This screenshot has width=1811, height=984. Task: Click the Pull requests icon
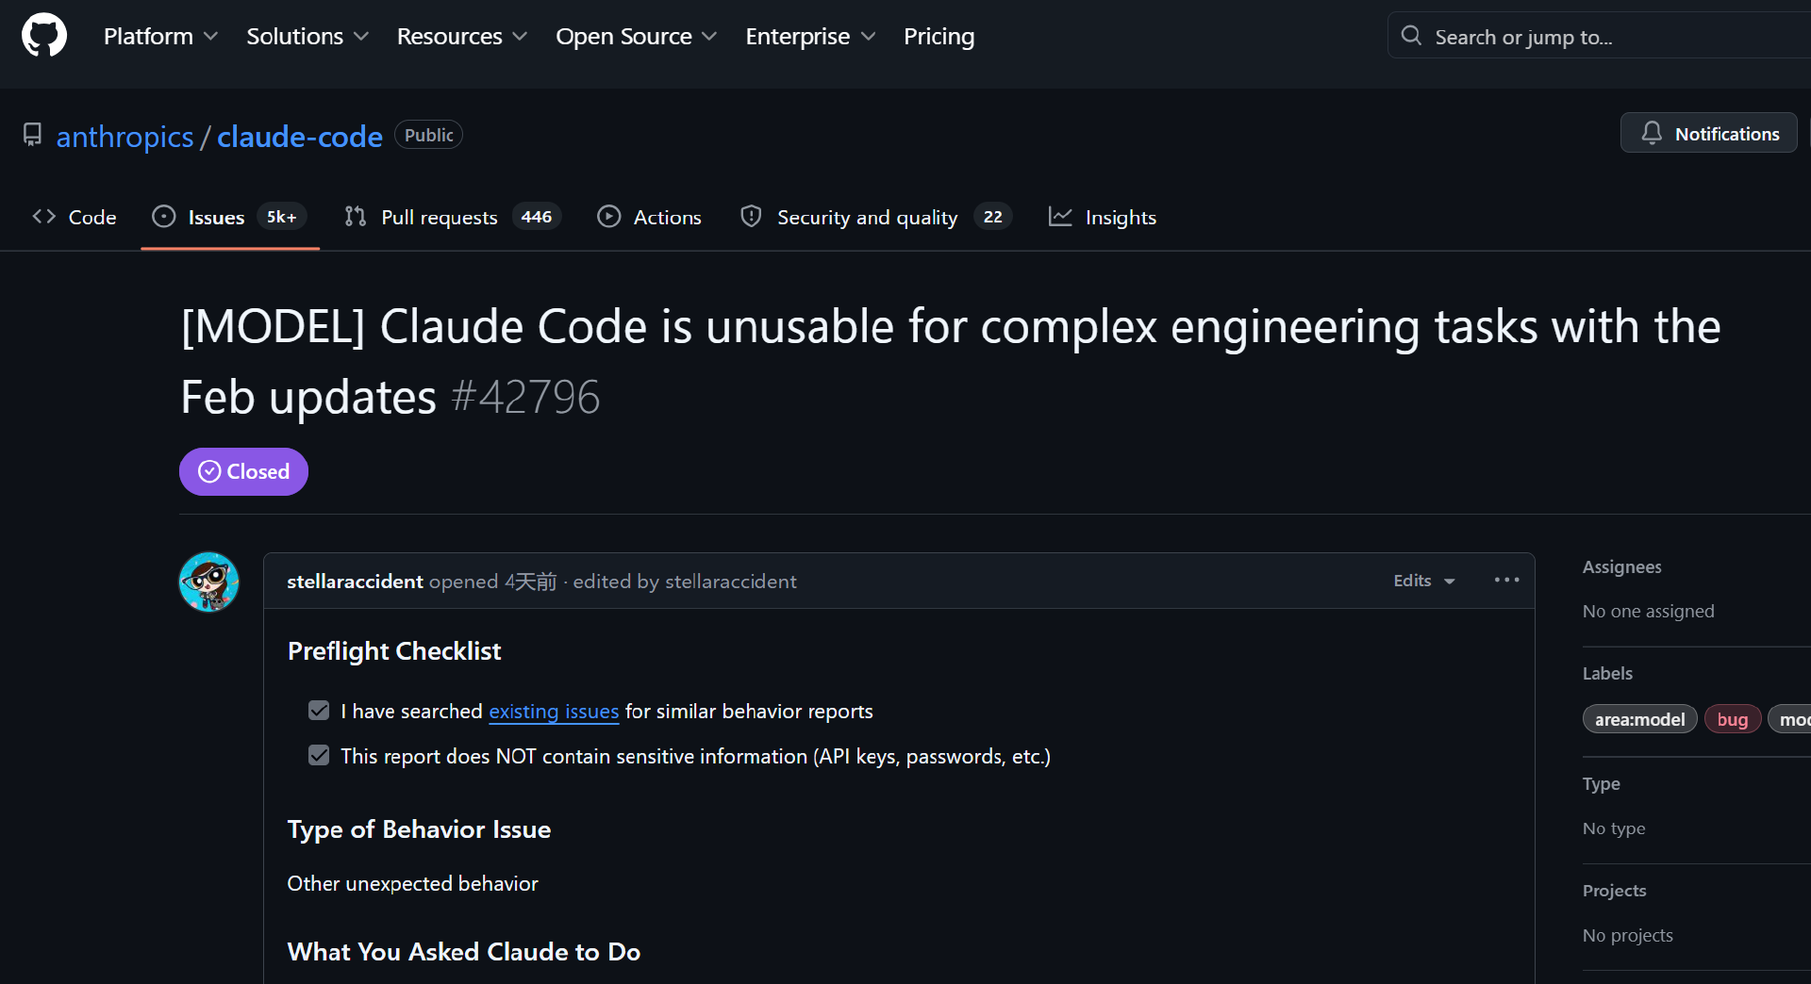click(356, 217)
